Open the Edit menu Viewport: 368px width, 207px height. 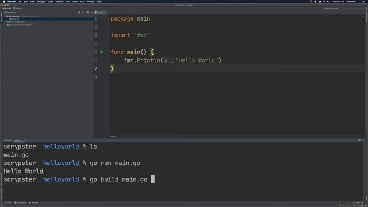[25, 1]
